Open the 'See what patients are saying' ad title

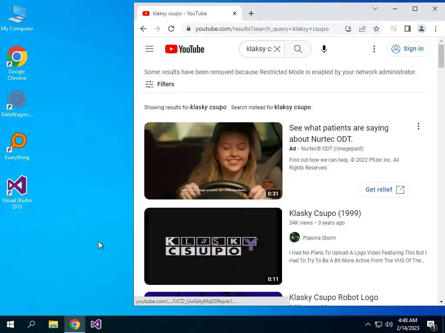pyautogui.click(x=339, y=134)
